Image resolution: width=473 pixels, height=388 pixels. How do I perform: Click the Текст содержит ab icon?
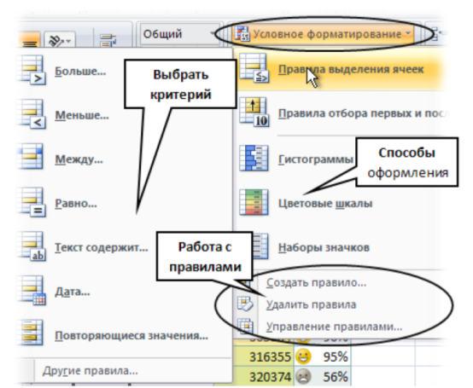tap(32, 246)
